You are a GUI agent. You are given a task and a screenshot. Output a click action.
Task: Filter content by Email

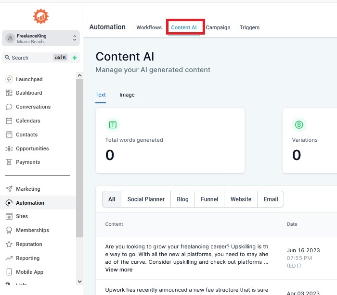coord(271,199)
